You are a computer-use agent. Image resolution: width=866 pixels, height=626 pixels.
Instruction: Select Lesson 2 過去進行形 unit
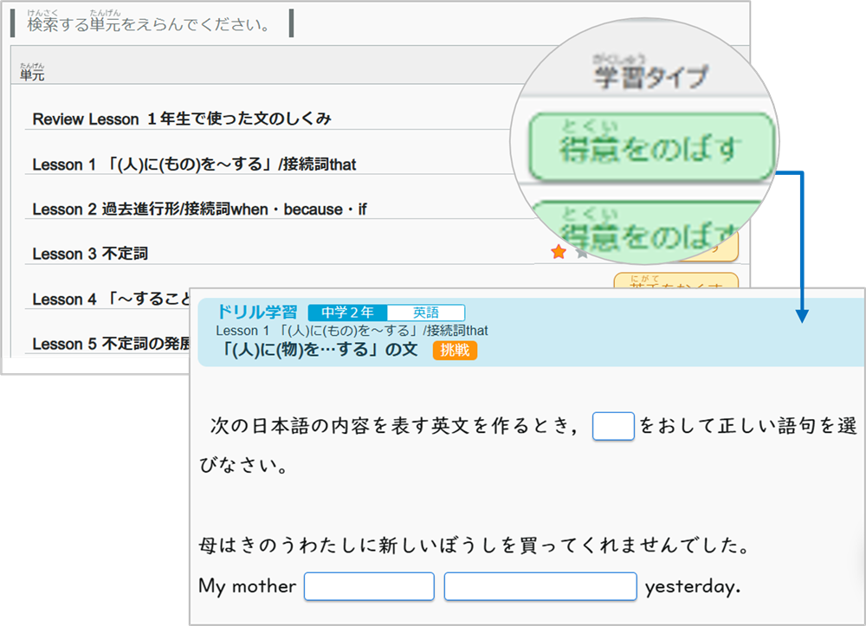(199, 210)
